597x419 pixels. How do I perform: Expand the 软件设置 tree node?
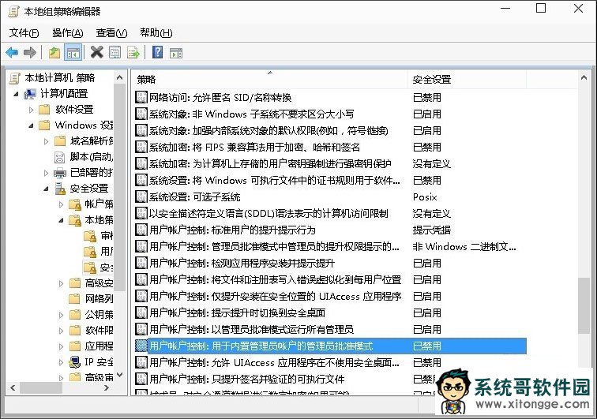[32, 110]
